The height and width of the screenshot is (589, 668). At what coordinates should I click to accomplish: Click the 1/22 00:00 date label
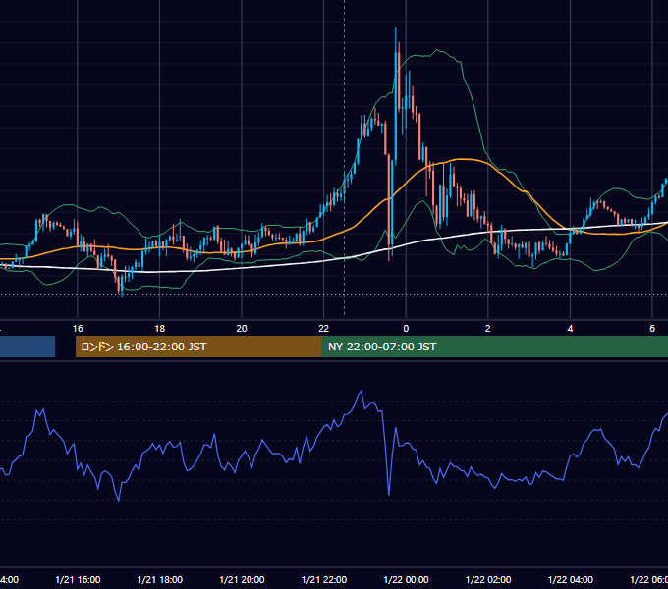coord(406,579)
